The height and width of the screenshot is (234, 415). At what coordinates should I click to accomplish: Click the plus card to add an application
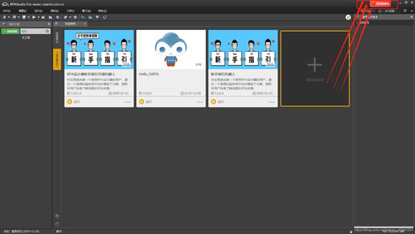315,68
